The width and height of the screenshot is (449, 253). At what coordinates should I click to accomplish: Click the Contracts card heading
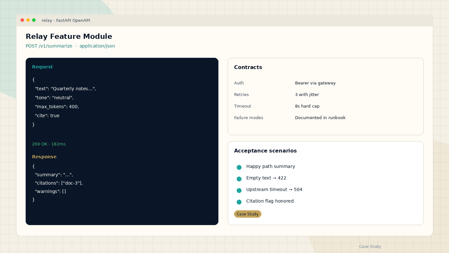point(248,67)
